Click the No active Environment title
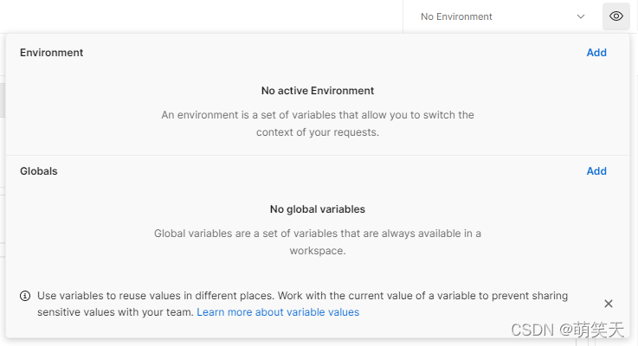 tap(318, 91)
